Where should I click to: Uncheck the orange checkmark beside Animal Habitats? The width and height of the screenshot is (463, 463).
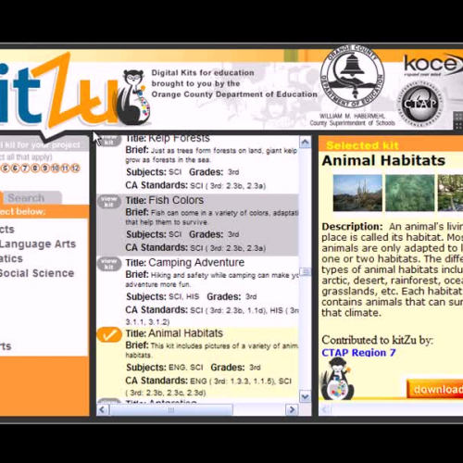click(109, 334)
